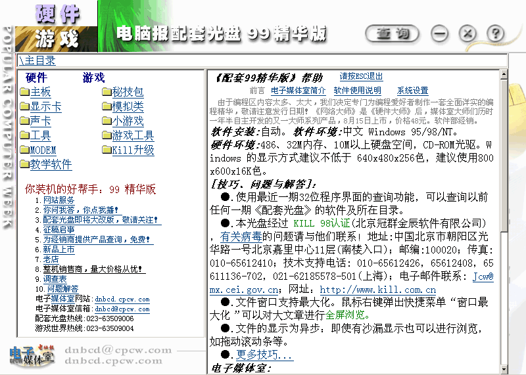Click the help pane scroll up arrow
Image resolution: width=526 pixels, height=375 pixels.
[x=504, y=74]
